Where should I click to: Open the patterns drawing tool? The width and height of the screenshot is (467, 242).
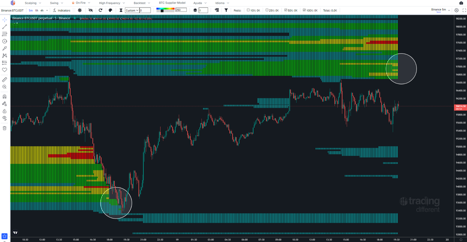[x=5, y=56]
